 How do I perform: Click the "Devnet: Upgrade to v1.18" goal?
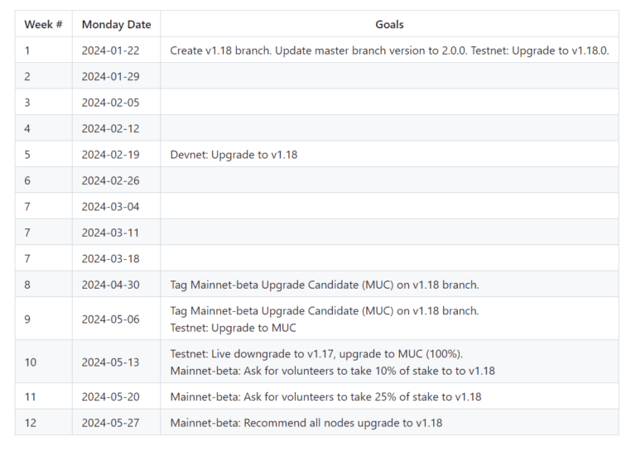(234, 155)
